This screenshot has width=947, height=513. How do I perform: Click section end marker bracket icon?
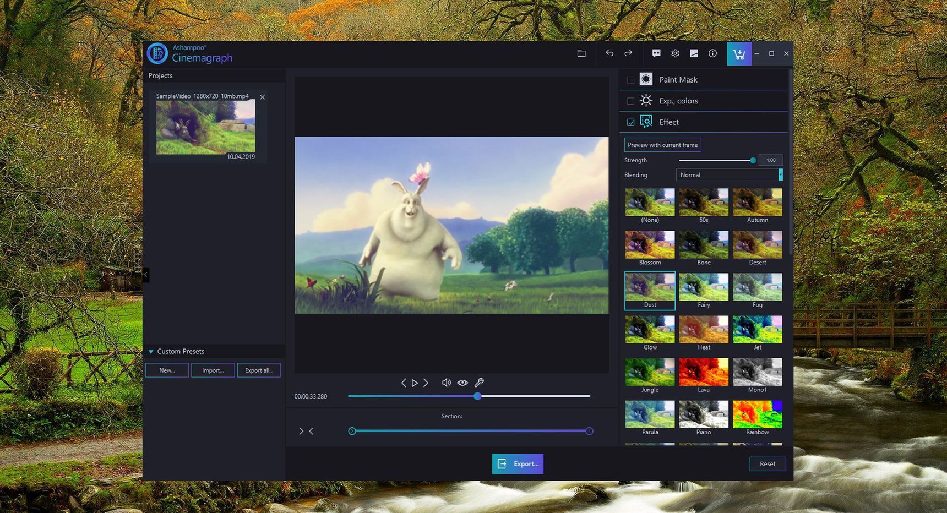(x=311, y=431)
